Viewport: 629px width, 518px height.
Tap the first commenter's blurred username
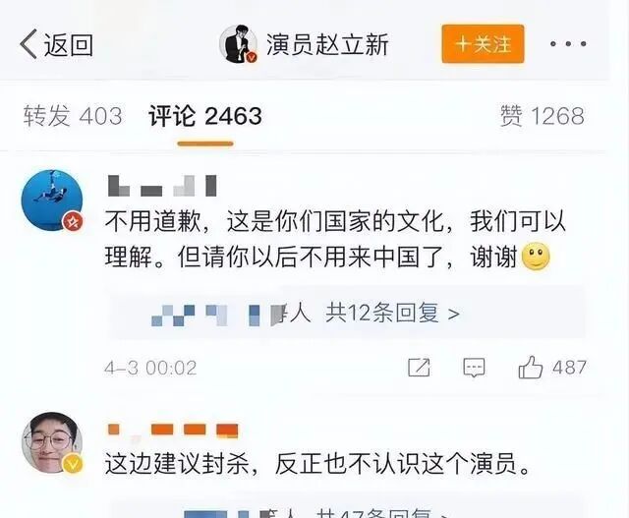click(162, 186)
